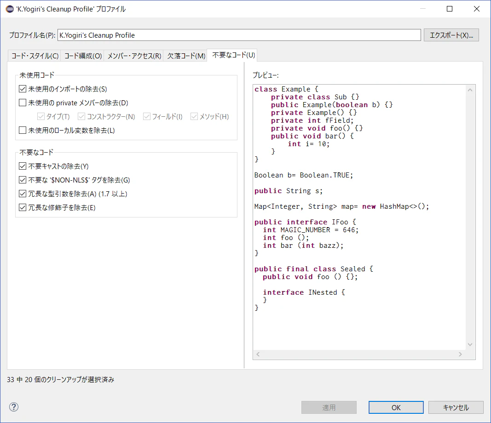
Task: Click 'public interface IFoo {' preview line
Action: pyautogui.click(x=305, y=222)
